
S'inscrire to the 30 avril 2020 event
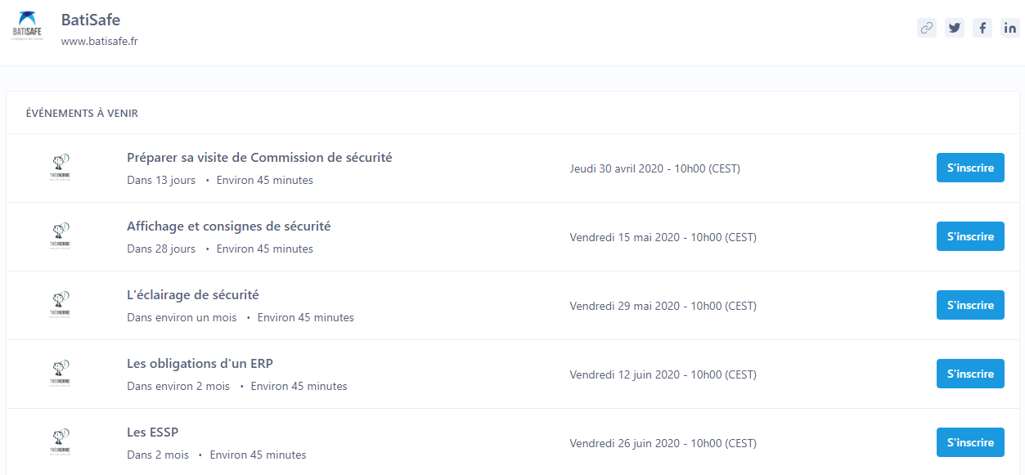[970, 168]
